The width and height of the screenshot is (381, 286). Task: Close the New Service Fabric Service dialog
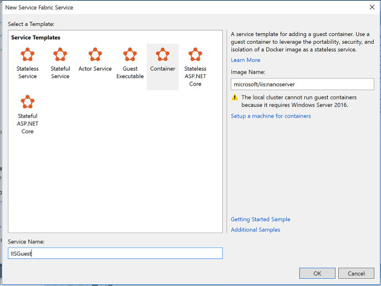[372, 7]
